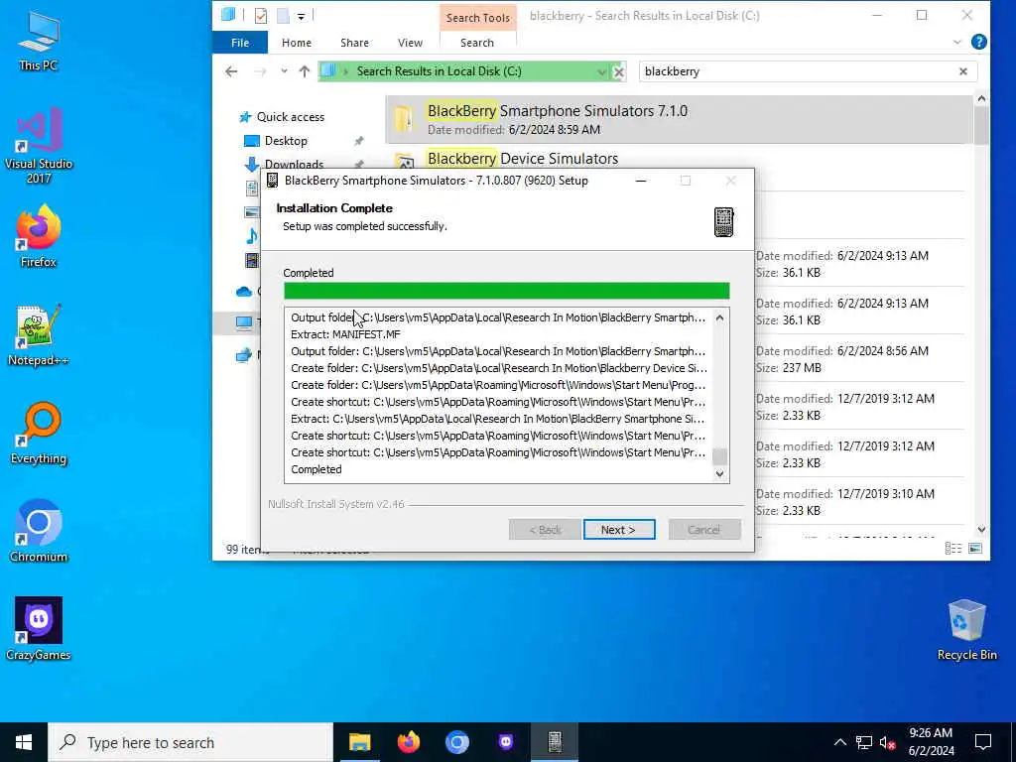
Task: Open the Recycle Bin
Action: (x=966, y=630)
